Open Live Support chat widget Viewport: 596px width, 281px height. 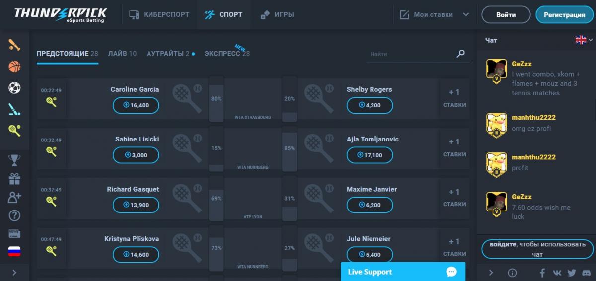[x=403, y=272]
